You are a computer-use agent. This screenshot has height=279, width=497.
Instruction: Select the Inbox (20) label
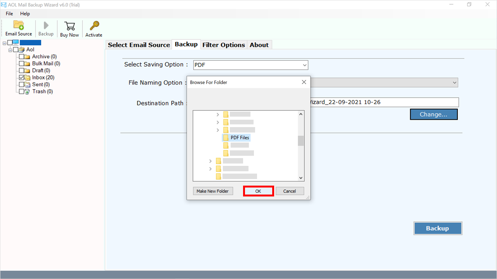[x=43, y=77]
